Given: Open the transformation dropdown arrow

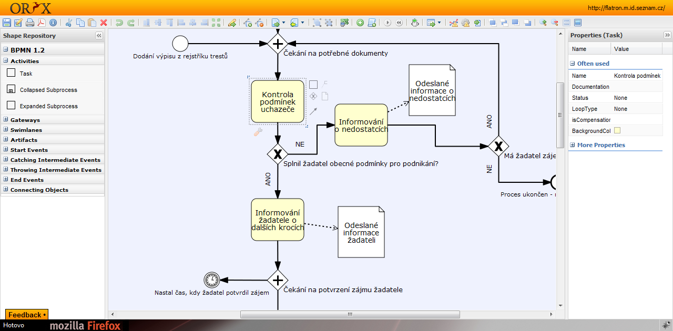Looking at the screenshot, I should (x=439, y=23).
